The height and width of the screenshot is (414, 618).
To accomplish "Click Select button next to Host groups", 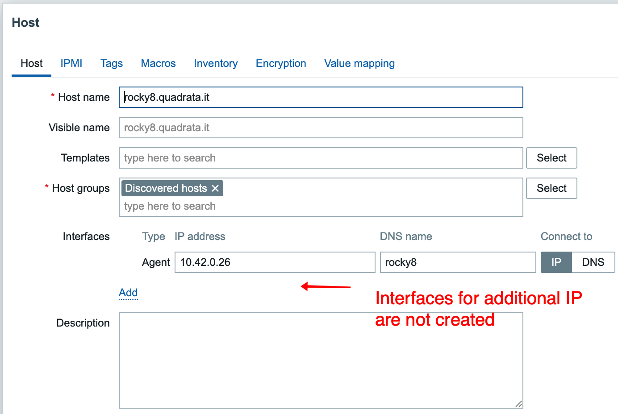I will point(551,188).
